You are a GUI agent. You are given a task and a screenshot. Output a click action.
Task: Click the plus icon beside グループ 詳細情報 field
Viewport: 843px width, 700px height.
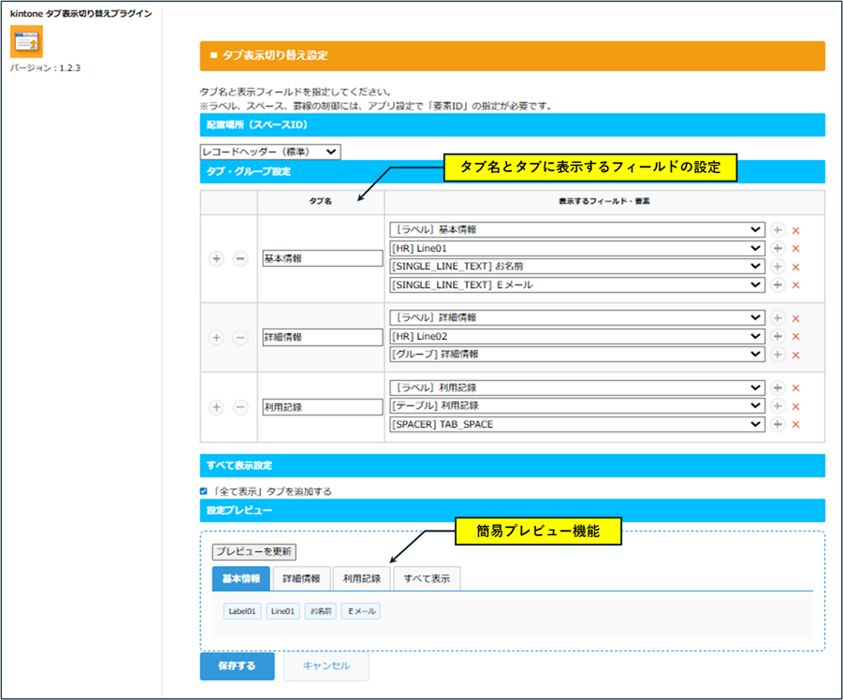pyautogui.click(x=778, y=355)
